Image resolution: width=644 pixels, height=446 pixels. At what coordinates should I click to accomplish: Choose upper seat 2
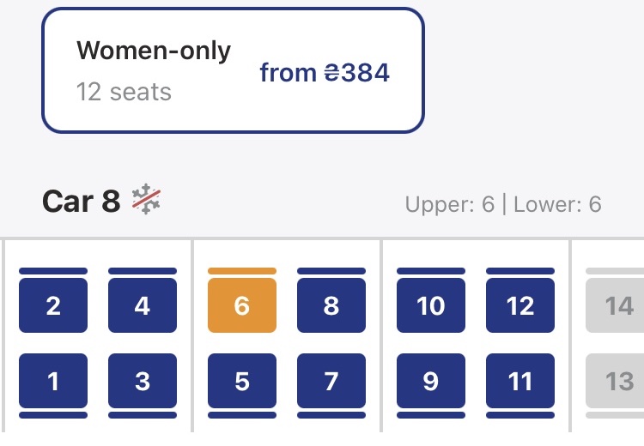click(x=53, y=305)
